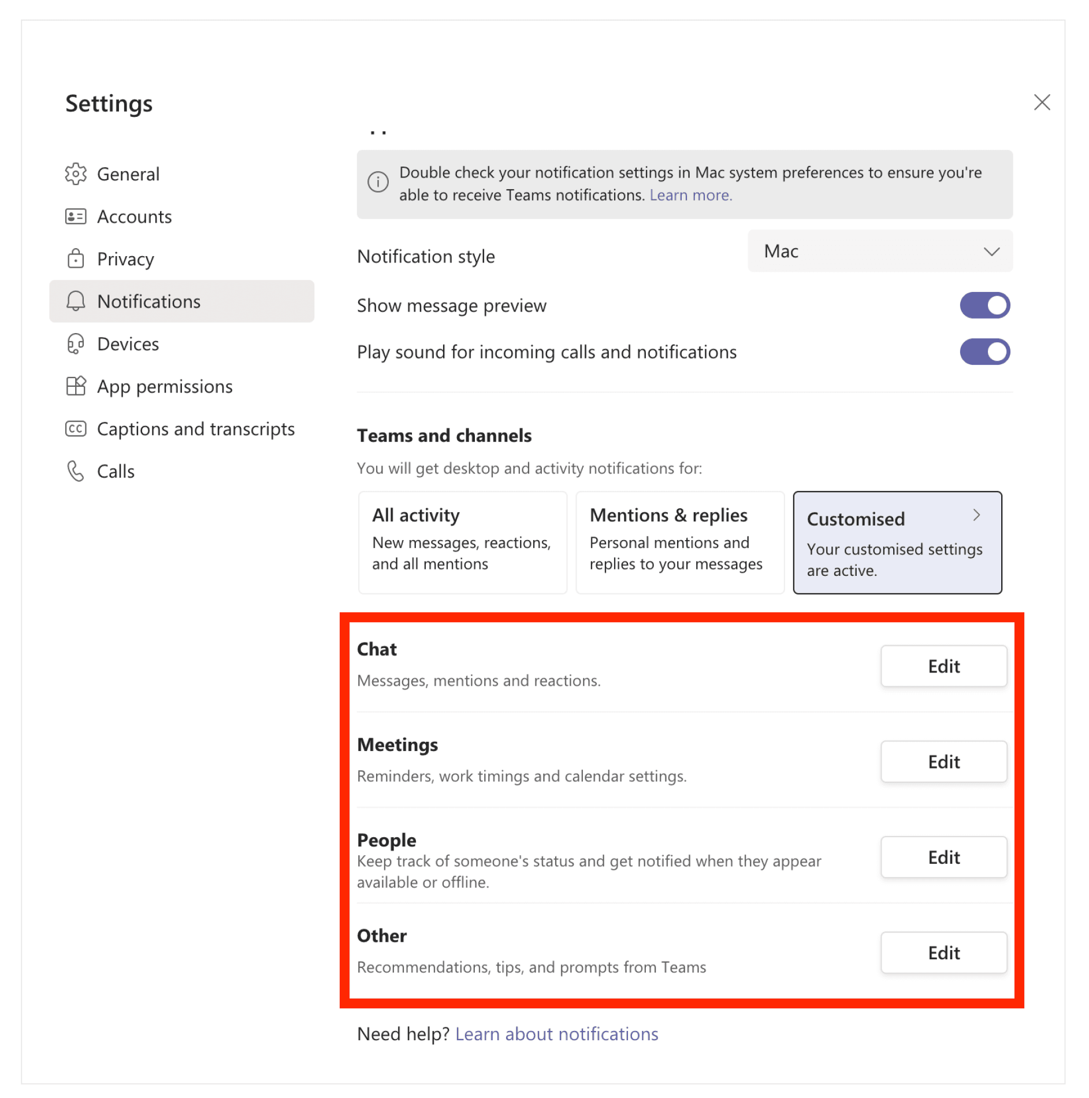Open the Learn about notifications link
This screenshot has width=1089, height=1098.
point(556,1034)
